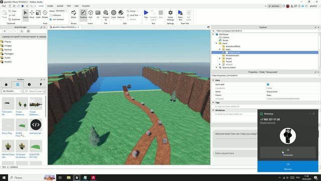The height and width of the screenshot is (181, 321).
Task: Select Camera in Explorer tree
Action: point(226,37)
